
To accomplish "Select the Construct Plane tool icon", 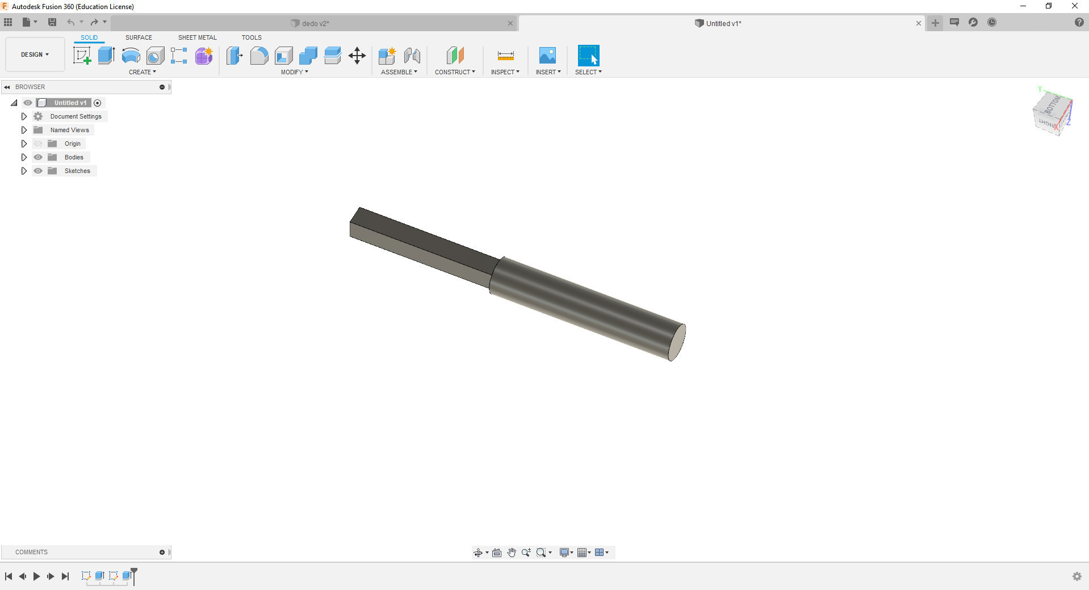I will click(x=455, y=56).
